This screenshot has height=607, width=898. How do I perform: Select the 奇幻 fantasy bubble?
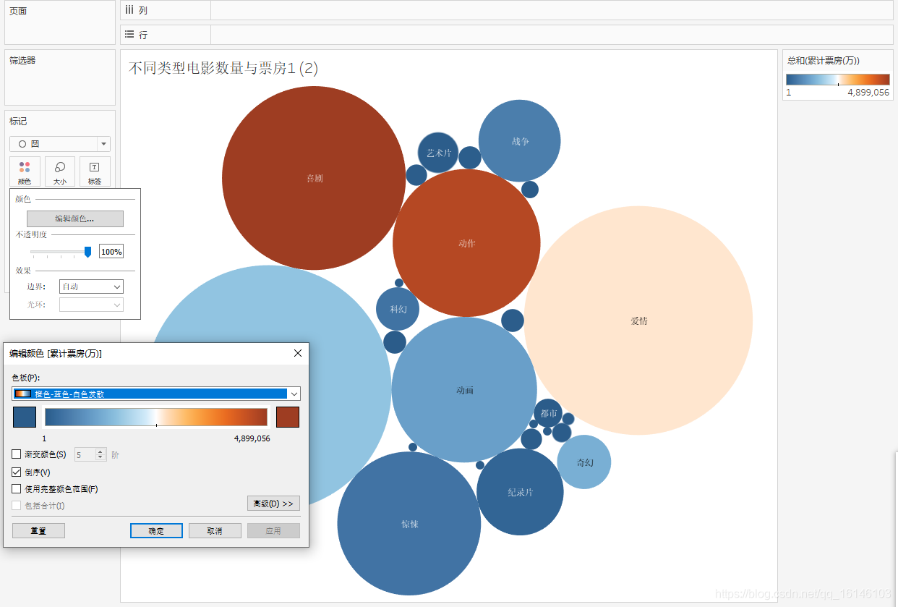point(584,462)
